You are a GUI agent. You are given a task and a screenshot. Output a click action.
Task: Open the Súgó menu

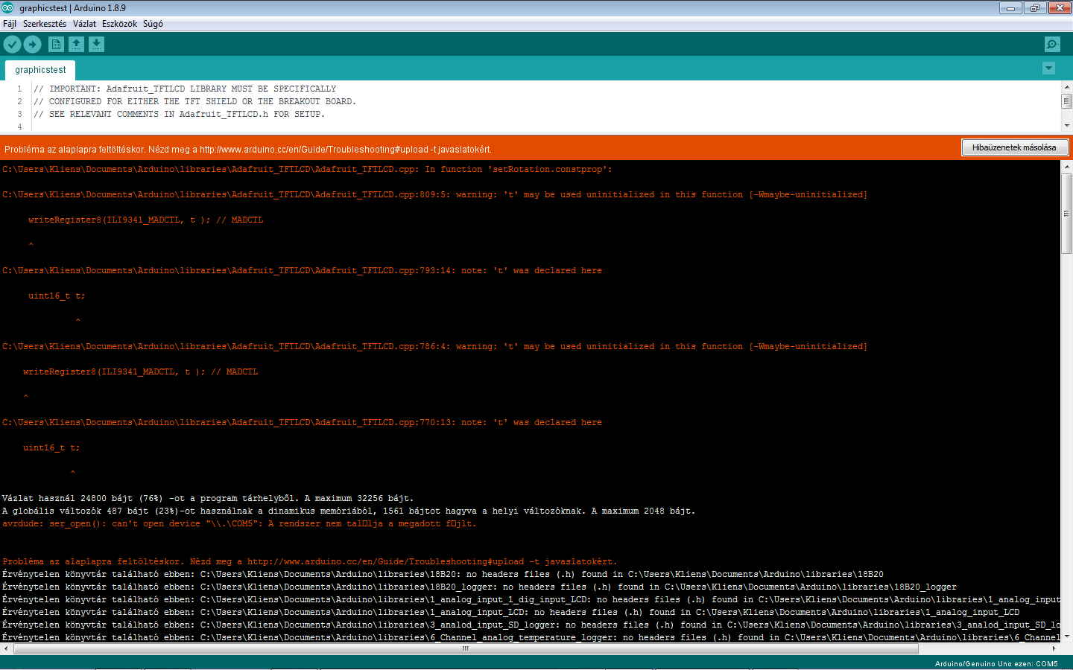point(153,24)
